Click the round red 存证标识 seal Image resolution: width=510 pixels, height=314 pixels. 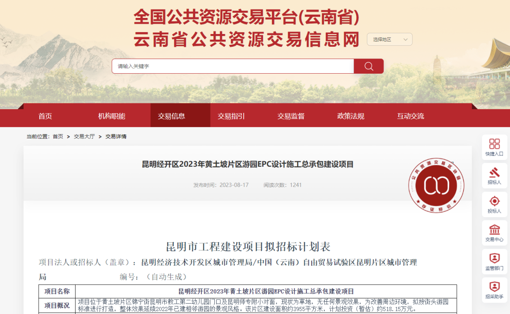tap(436, 185)
